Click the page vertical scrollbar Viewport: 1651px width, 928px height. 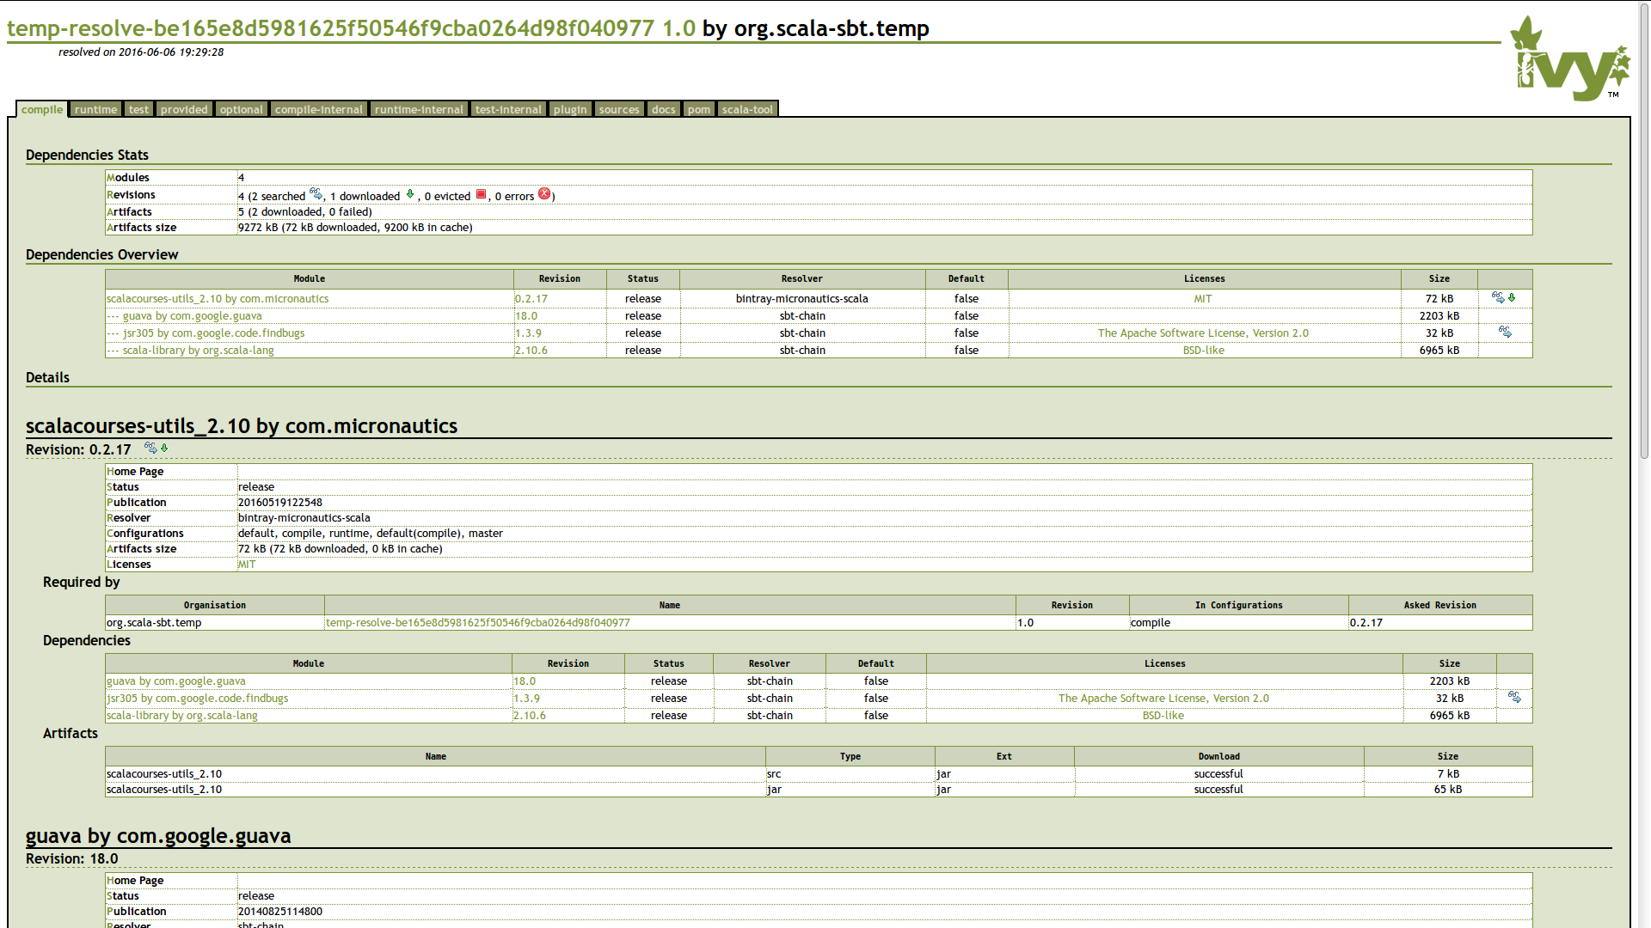tap(1644, 232)
